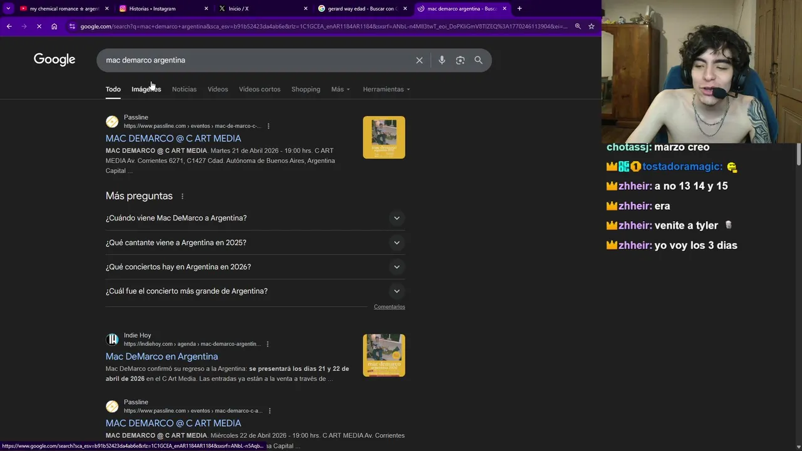Open image search camera lens icon
This screenshot has height=451, width=802.
coord(460,60)
